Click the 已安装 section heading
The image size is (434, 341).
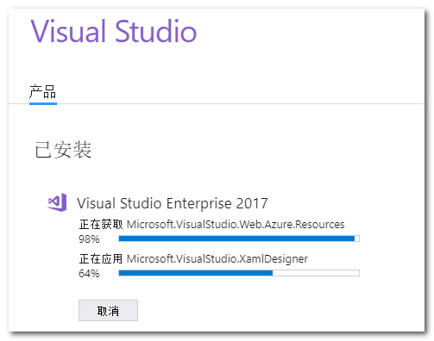click(63, 150)
